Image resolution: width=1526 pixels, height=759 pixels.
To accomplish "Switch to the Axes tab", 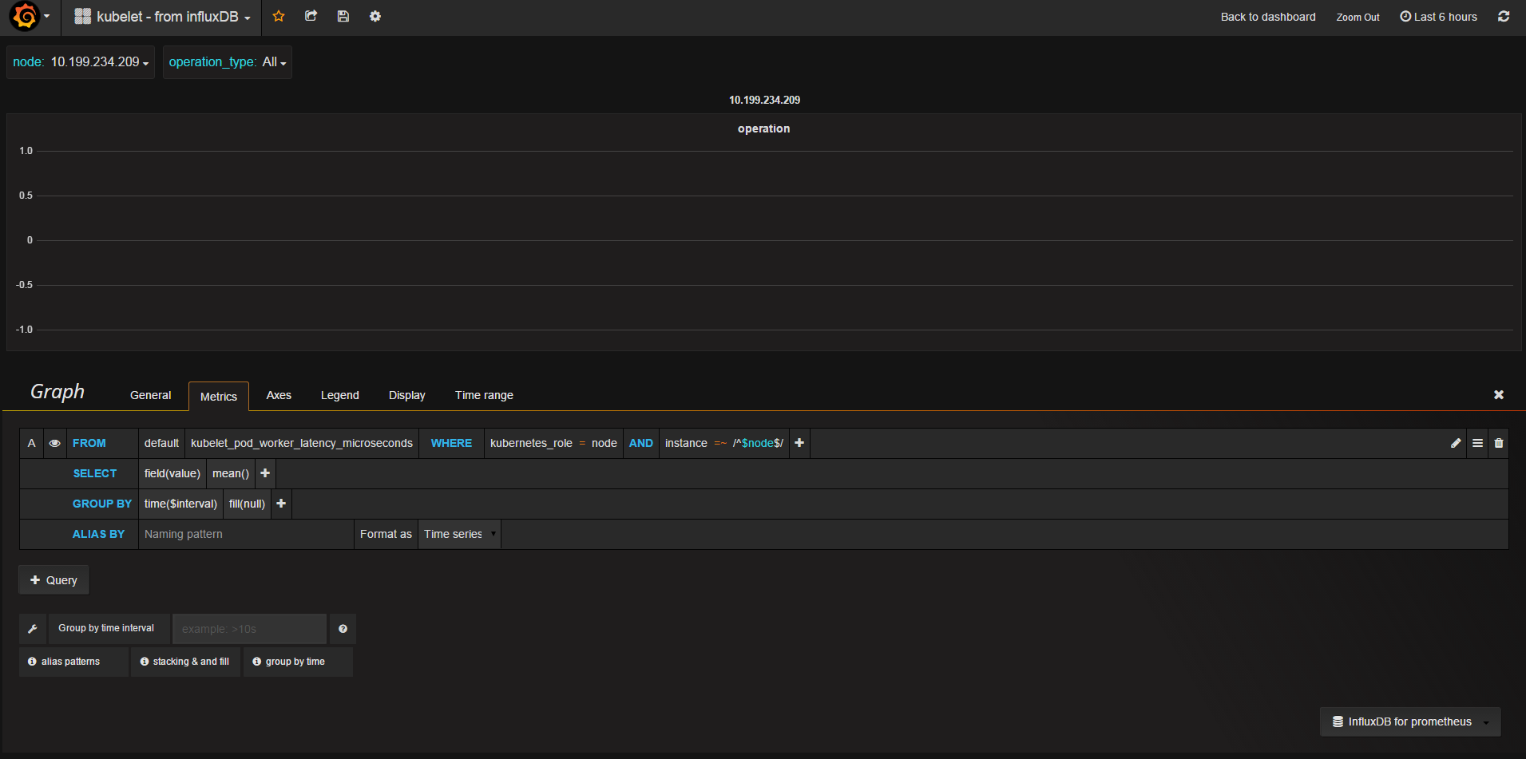I will (x=279, y=395).
